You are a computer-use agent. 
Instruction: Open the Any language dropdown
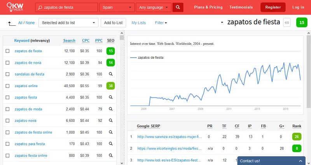tap(154, 7)
